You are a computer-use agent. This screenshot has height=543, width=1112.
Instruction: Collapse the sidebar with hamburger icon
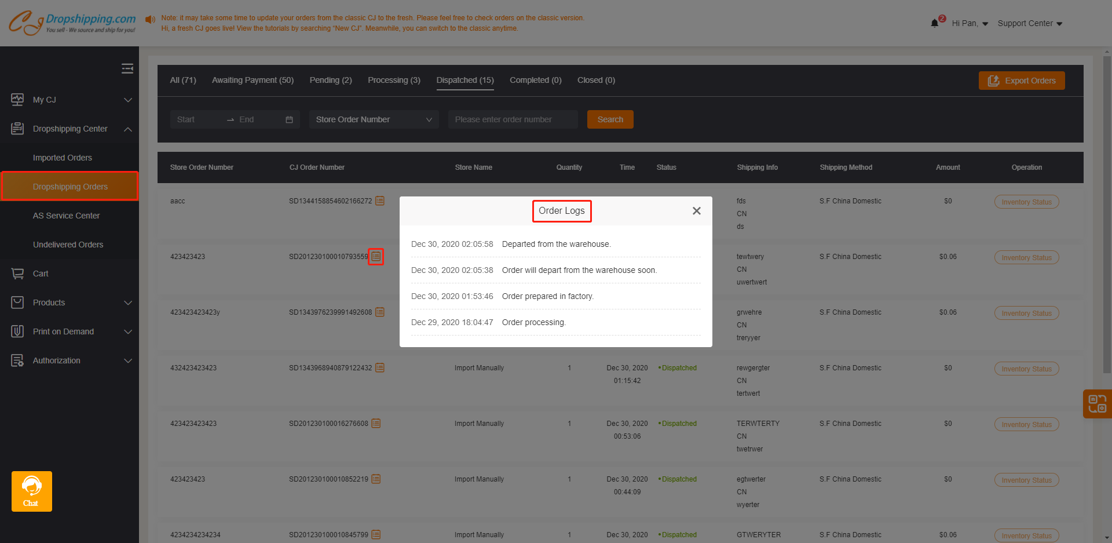tap(127, 68)
